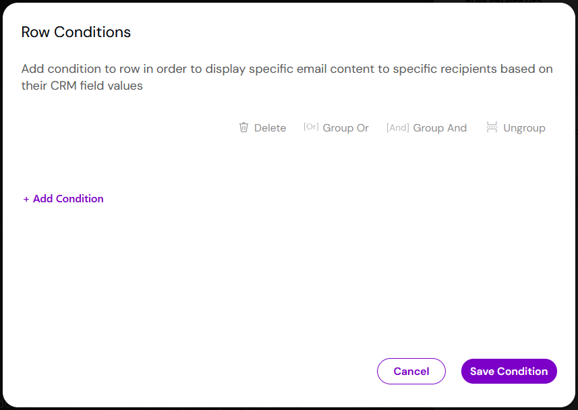This screenshot has height=410, width=578.
Task: Click the [And] Group And bracket icon
Action: tap(398, 127)
